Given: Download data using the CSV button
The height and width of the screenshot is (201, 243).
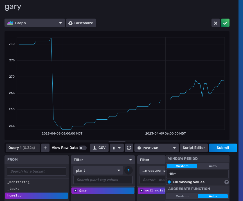Looking at the screenshot, I should click(x=99, y=148).
